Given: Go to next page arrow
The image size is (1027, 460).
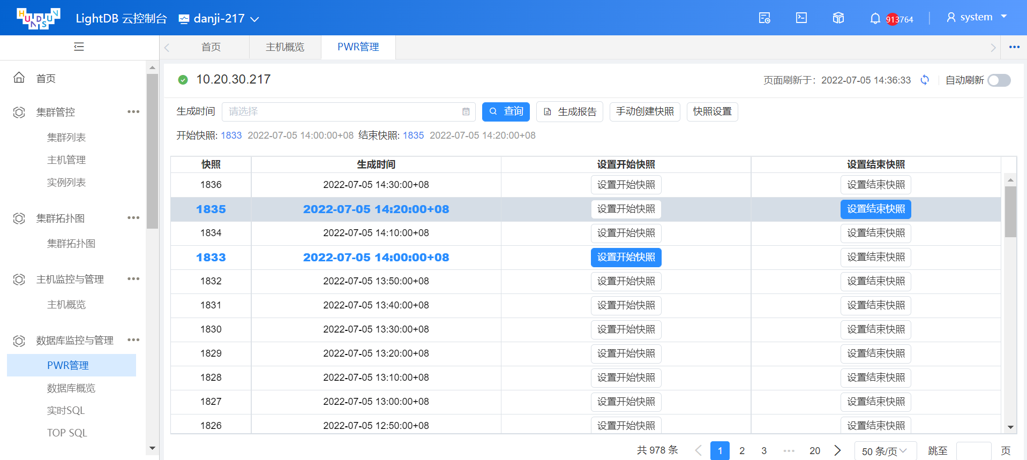Looking at the screenshot, I should pos(837,450).
